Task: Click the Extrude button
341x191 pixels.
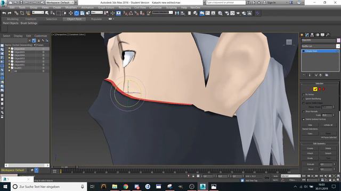Action: (310, 164)
